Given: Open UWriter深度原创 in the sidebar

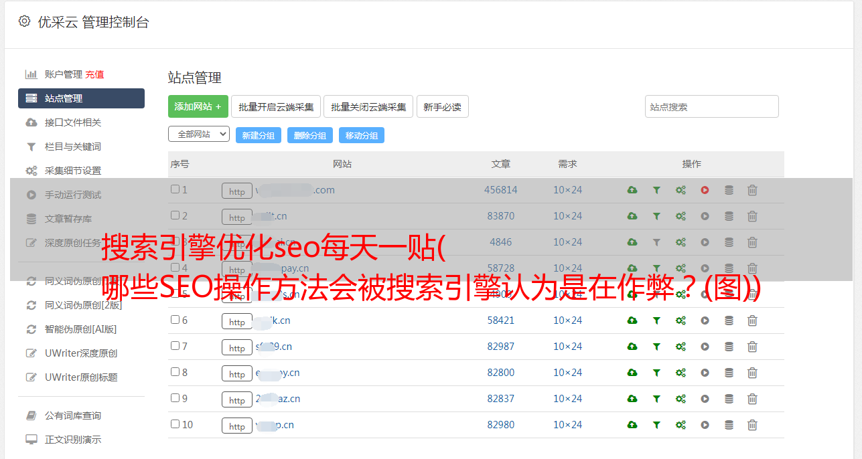Looking at the screenshot, I should click(81, 353).
